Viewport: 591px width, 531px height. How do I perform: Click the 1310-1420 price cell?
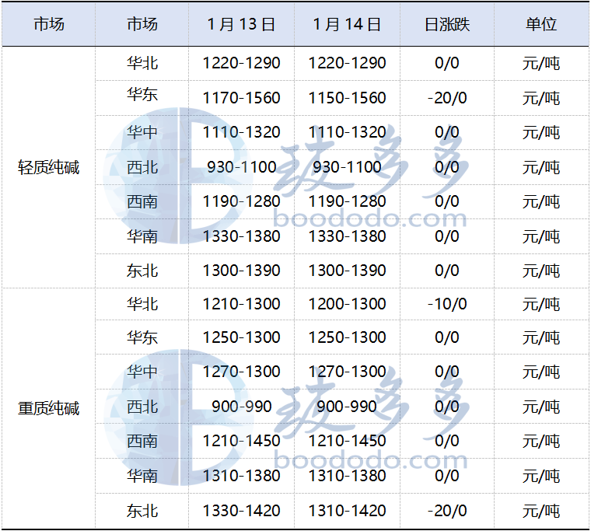(x=347, y=511)
